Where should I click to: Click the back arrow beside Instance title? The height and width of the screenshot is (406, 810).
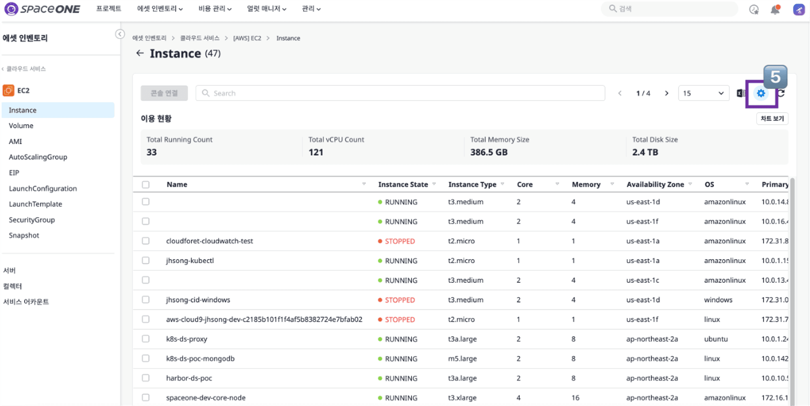(x=140, y=53)
